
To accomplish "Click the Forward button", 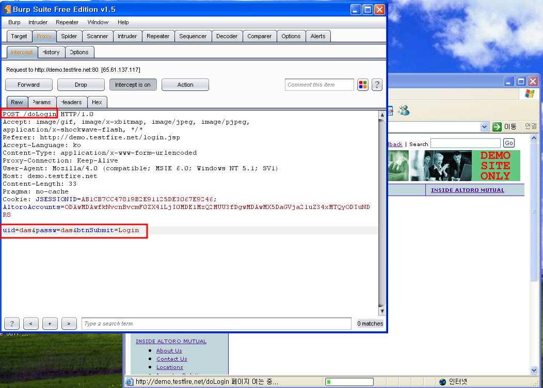I will coord(29,85).
